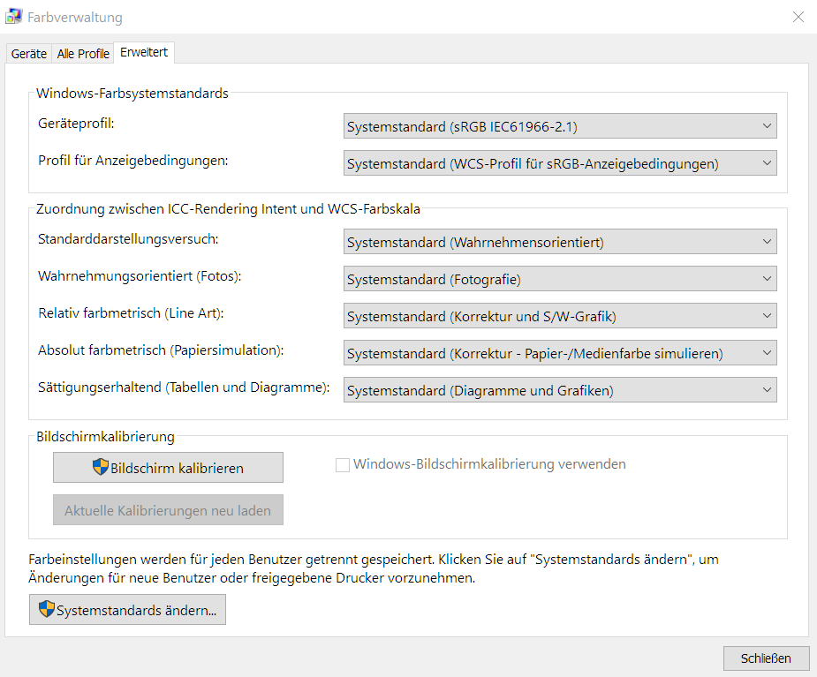
Task: Open the Standarddarstellungsversuch combo box
Action: (560, 242)
